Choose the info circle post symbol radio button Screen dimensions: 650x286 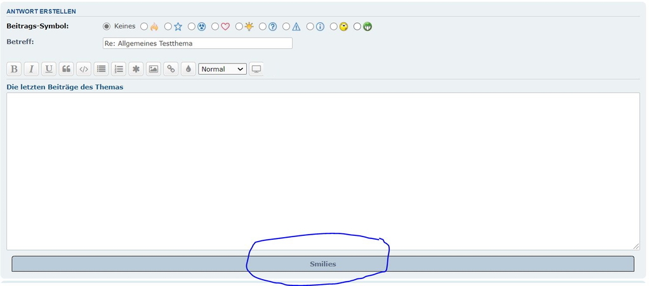(310, 27)
